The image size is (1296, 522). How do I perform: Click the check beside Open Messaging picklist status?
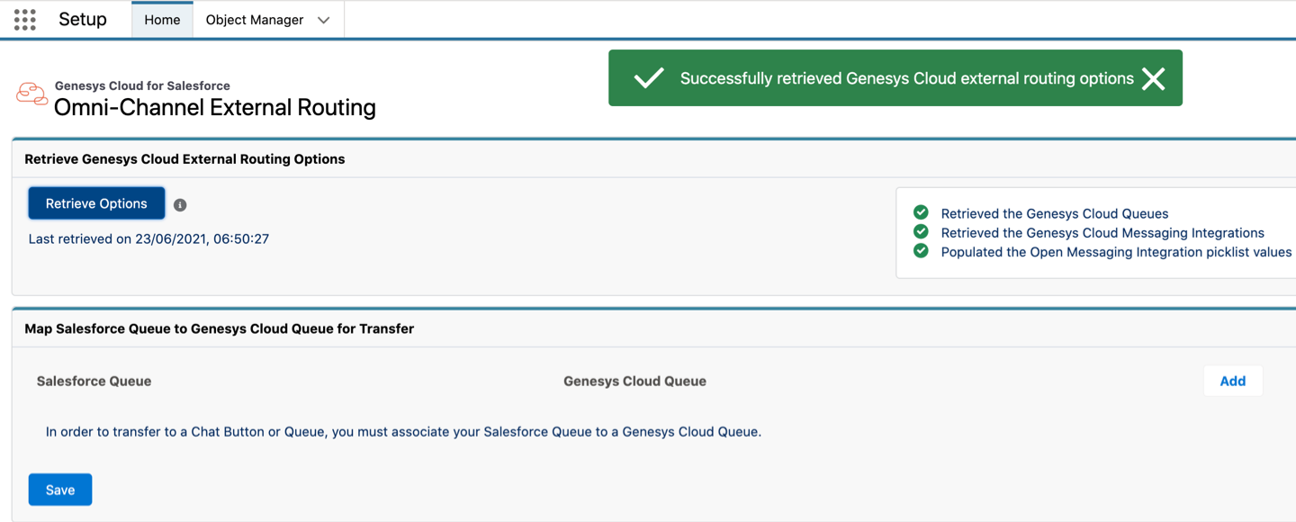pos(920,252)
